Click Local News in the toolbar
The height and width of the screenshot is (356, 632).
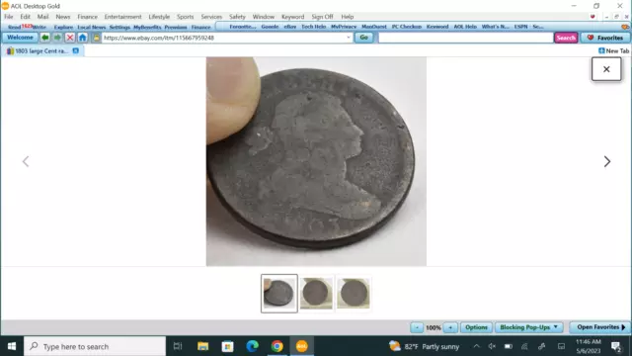tap(92, 27)
